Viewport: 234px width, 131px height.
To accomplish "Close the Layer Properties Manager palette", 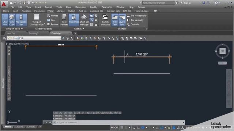I will [9, 47].
